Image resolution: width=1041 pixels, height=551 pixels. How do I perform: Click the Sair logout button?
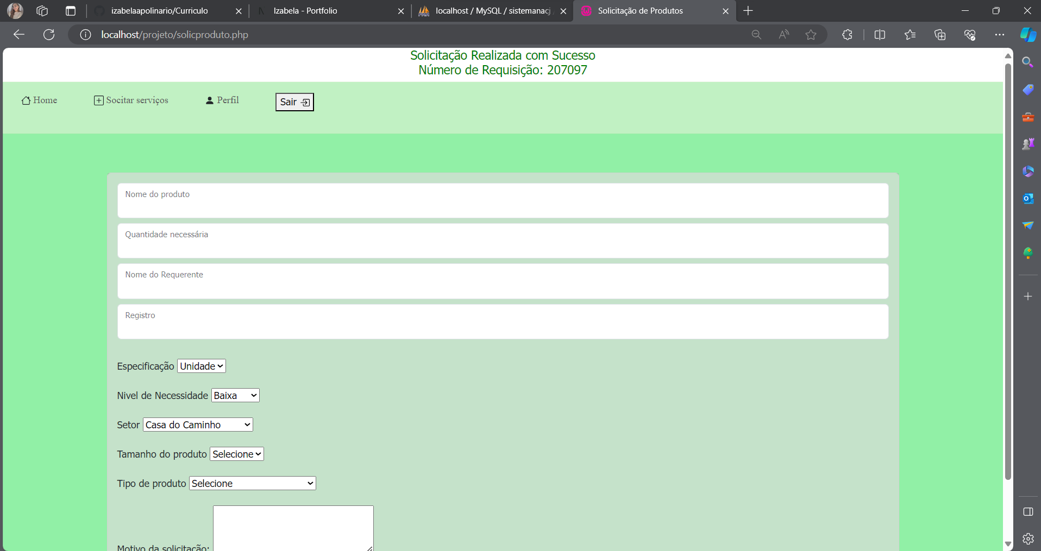point(294,102)
